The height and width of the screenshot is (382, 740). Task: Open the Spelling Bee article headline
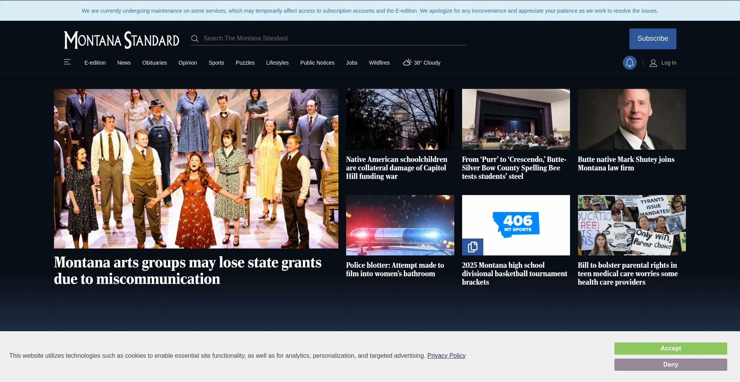514,168
